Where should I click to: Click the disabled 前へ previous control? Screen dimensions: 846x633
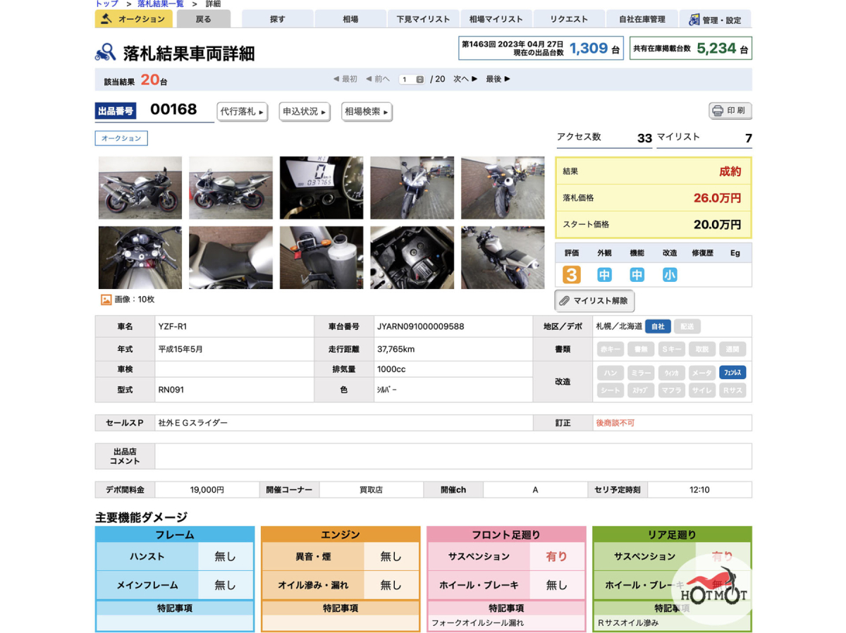(x=377, y=79)
